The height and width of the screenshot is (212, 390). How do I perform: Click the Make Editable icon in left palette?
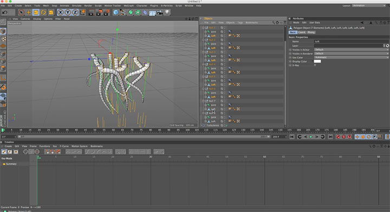tap(3, 22)
